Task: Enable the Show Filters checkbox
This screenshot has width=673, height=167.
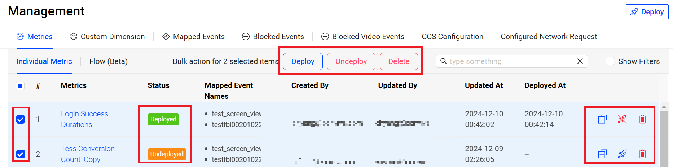Action: [610, 61]
